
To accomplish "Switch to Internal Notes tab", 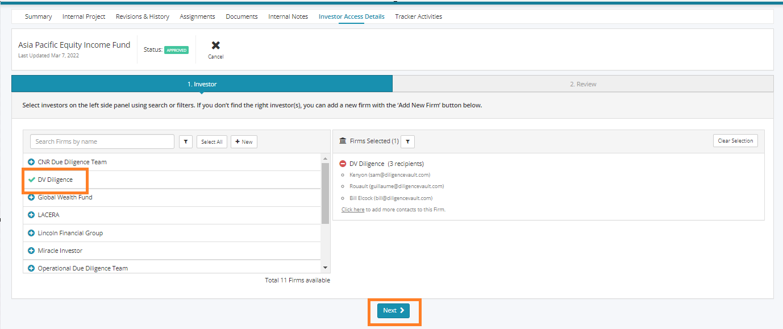I will click(288, 16).
